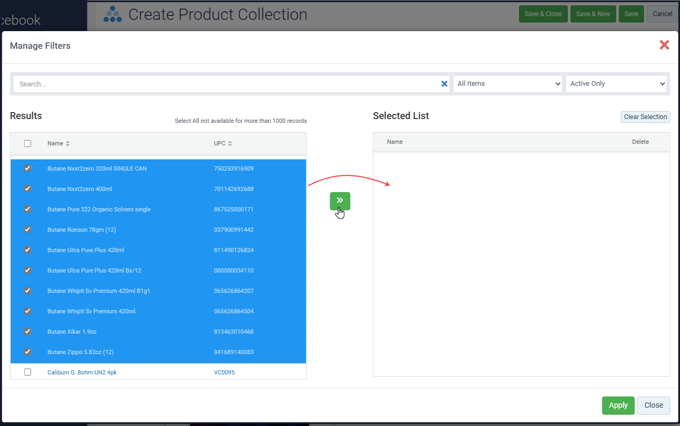This screenshot has width=680, height=426.
Task: Sort results by the UPC column header
Action: coord(223,143)
